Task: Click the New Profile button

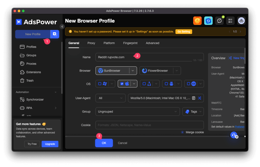Action: 33,34
